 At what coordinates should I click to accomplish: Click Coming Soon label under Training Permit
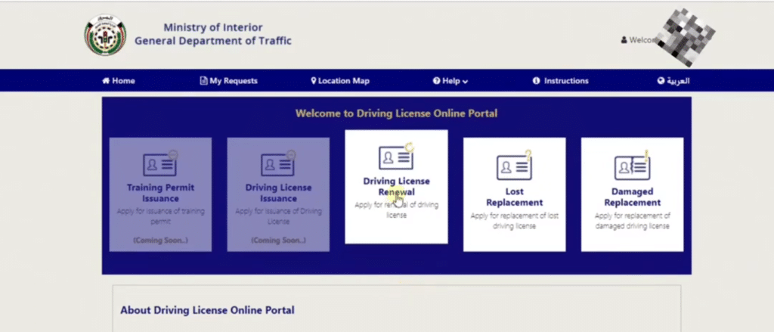[160, 240]
